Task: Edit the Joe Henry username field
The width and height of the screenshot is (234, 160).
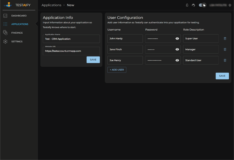Action: 125,60
